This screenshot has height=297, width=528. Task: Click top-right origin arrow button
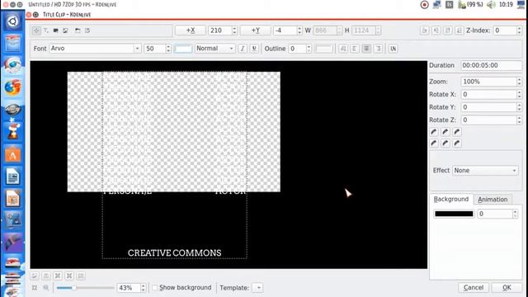pyautogui.click(x=457, y=132)
